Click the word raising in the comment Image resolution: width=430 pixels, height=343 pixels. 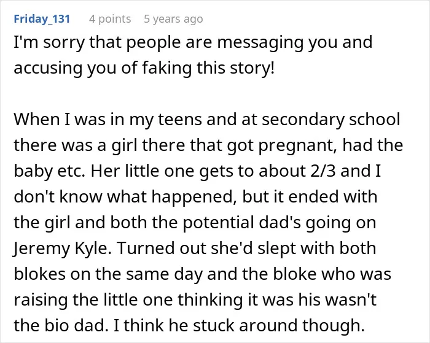pyautogui.click(x=41, y=300)
